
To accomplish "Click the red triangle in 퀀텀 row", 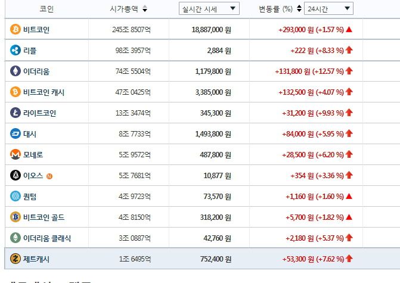I will [349, 197].
